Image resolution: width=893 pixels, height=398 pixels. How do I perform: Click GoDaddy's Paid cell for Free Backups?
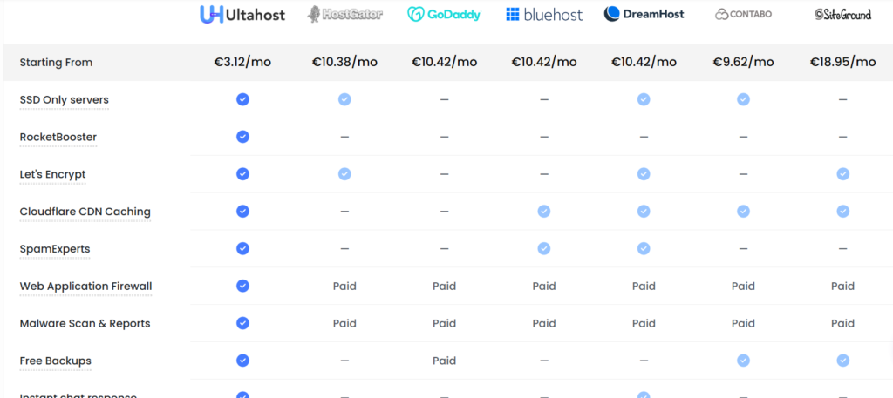coord(444,361)
